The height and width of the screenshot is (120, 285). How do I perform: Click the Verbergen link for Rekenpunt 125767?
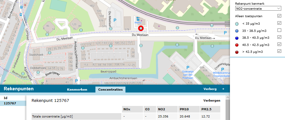[x=212, y=100]
